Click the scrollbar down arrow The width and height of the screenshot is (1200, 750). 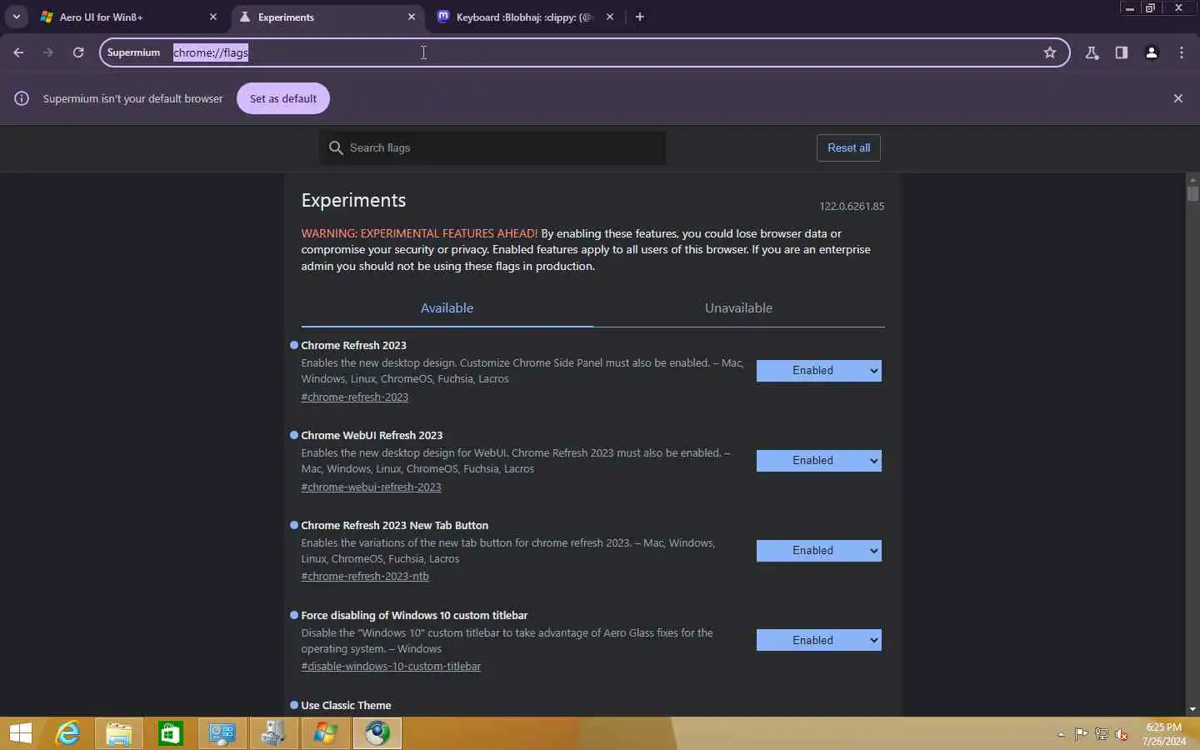tap(1192, 709)
